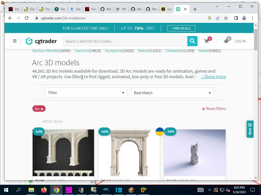
Task: Open the Chrome profile avatar
Action: (x=244, y=18)
